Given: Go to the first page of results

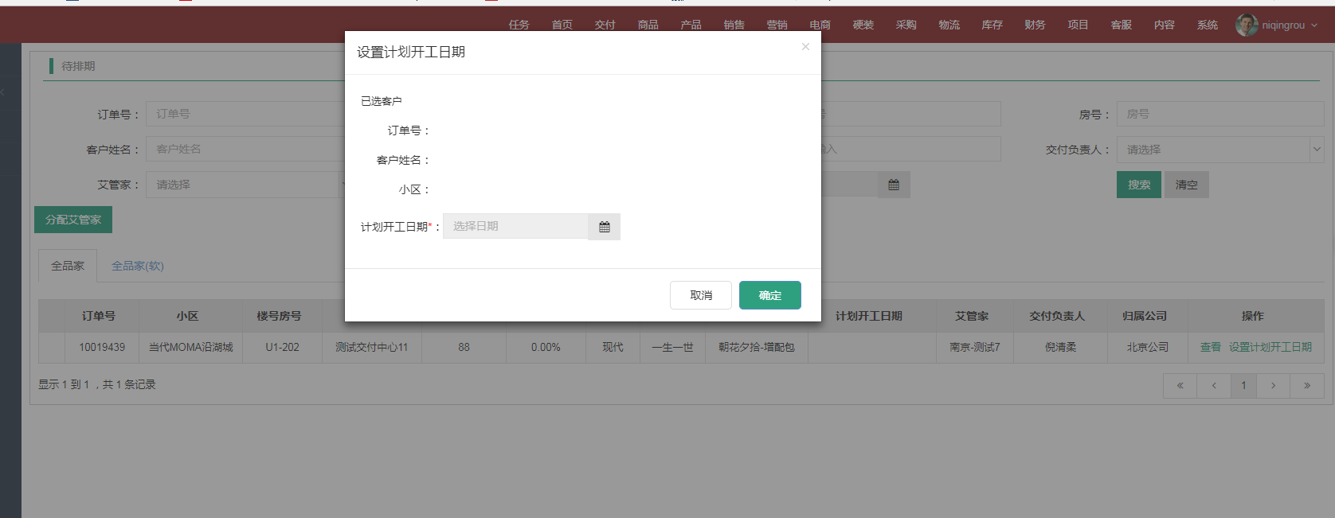Looking at the screenshot, I should coord(1180,386).
